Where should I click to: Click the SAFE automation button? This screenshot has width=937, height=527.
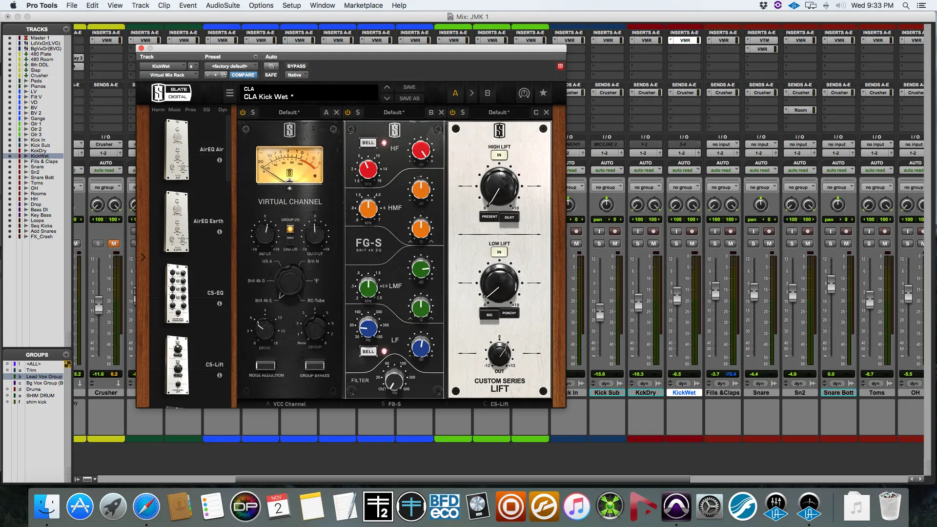(x=271, y=75)
